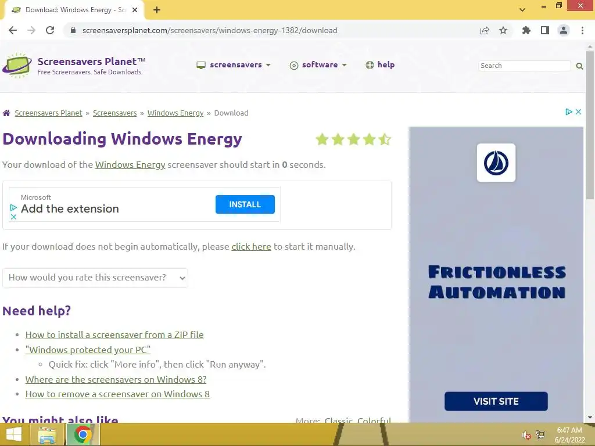
Task: Close the Windows Energy download tab
Action: click(135, 10)
